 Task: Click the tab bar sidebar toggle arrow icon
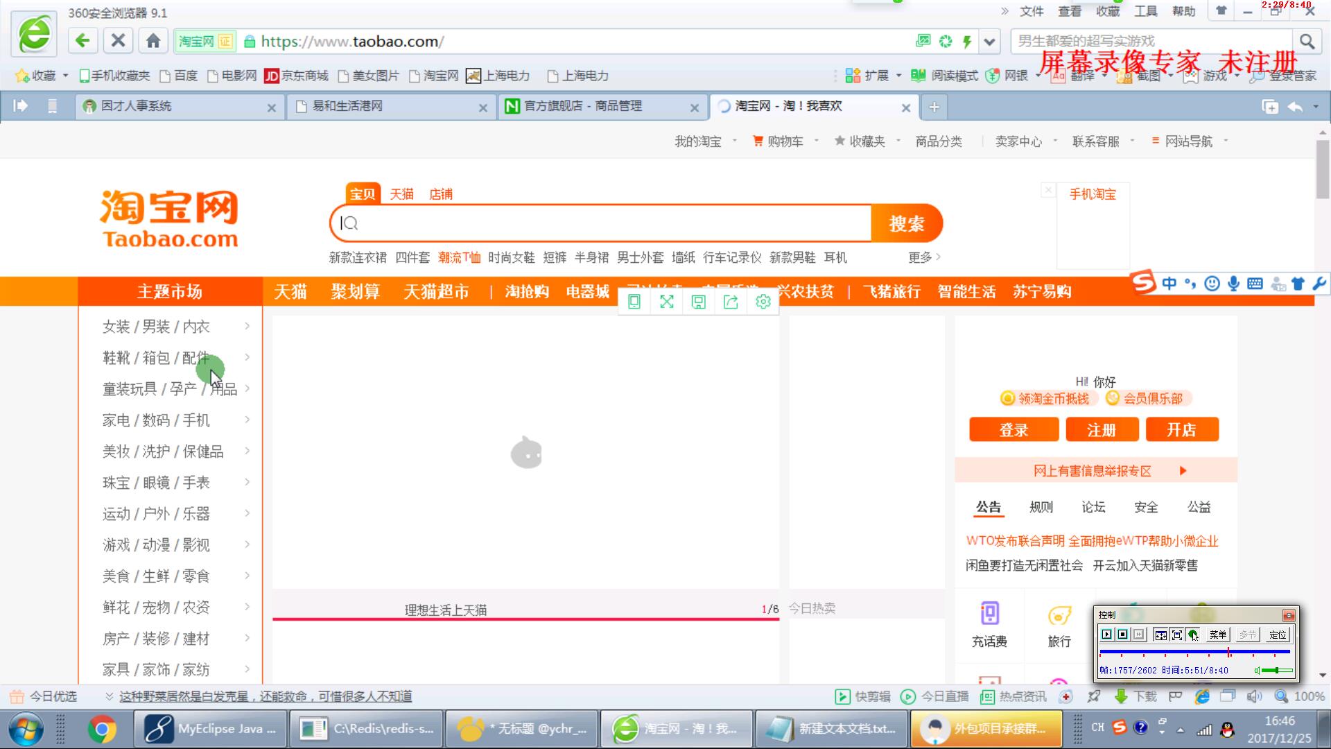(x=20, y=105)
